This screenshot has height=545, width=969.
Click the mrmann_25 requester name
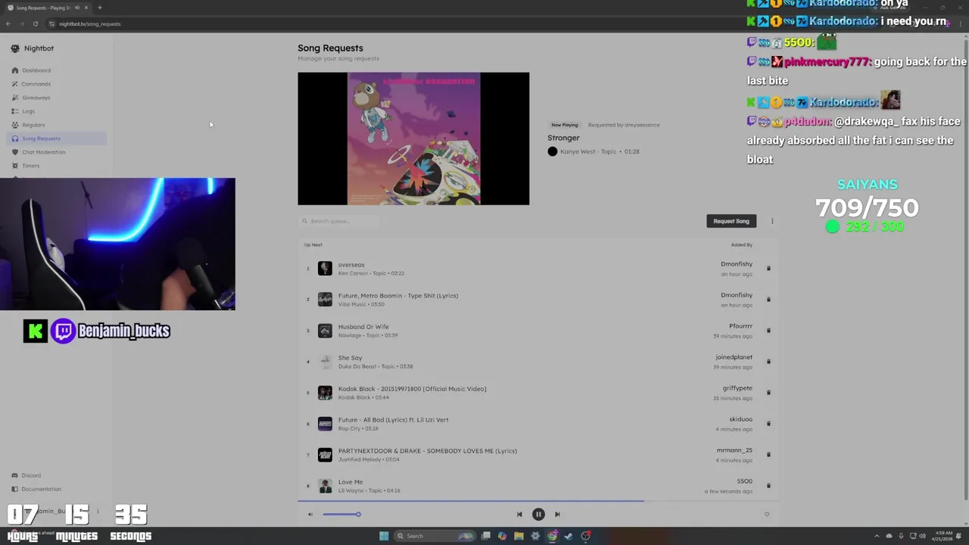point(734,450)
